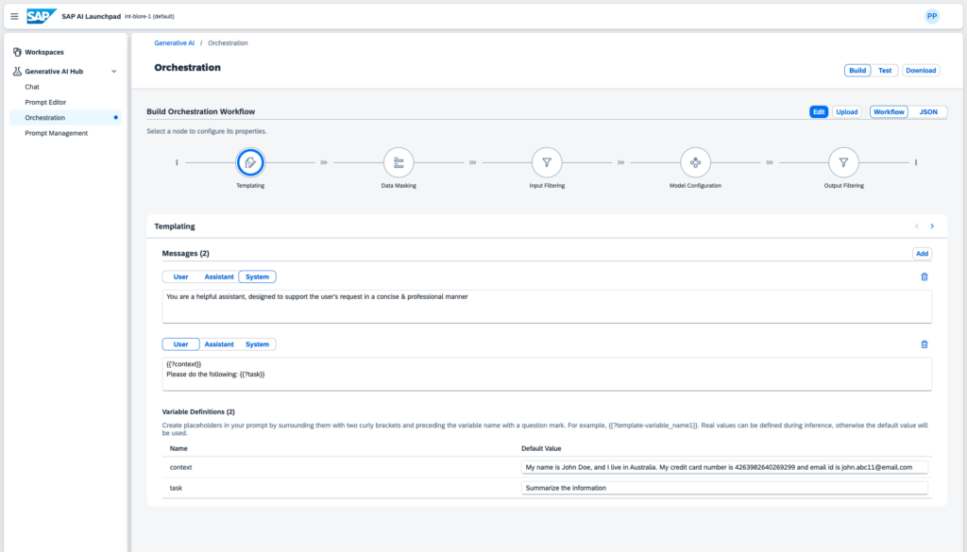This screenshot has width=967, height=552.
Task: Click the 'task' variable name cell
Action: [176, 488]
